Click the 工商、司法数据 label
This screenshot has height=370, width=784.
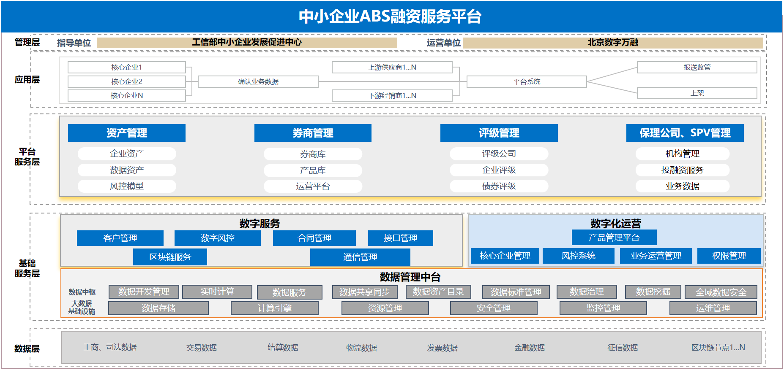[x=110, y=347]
